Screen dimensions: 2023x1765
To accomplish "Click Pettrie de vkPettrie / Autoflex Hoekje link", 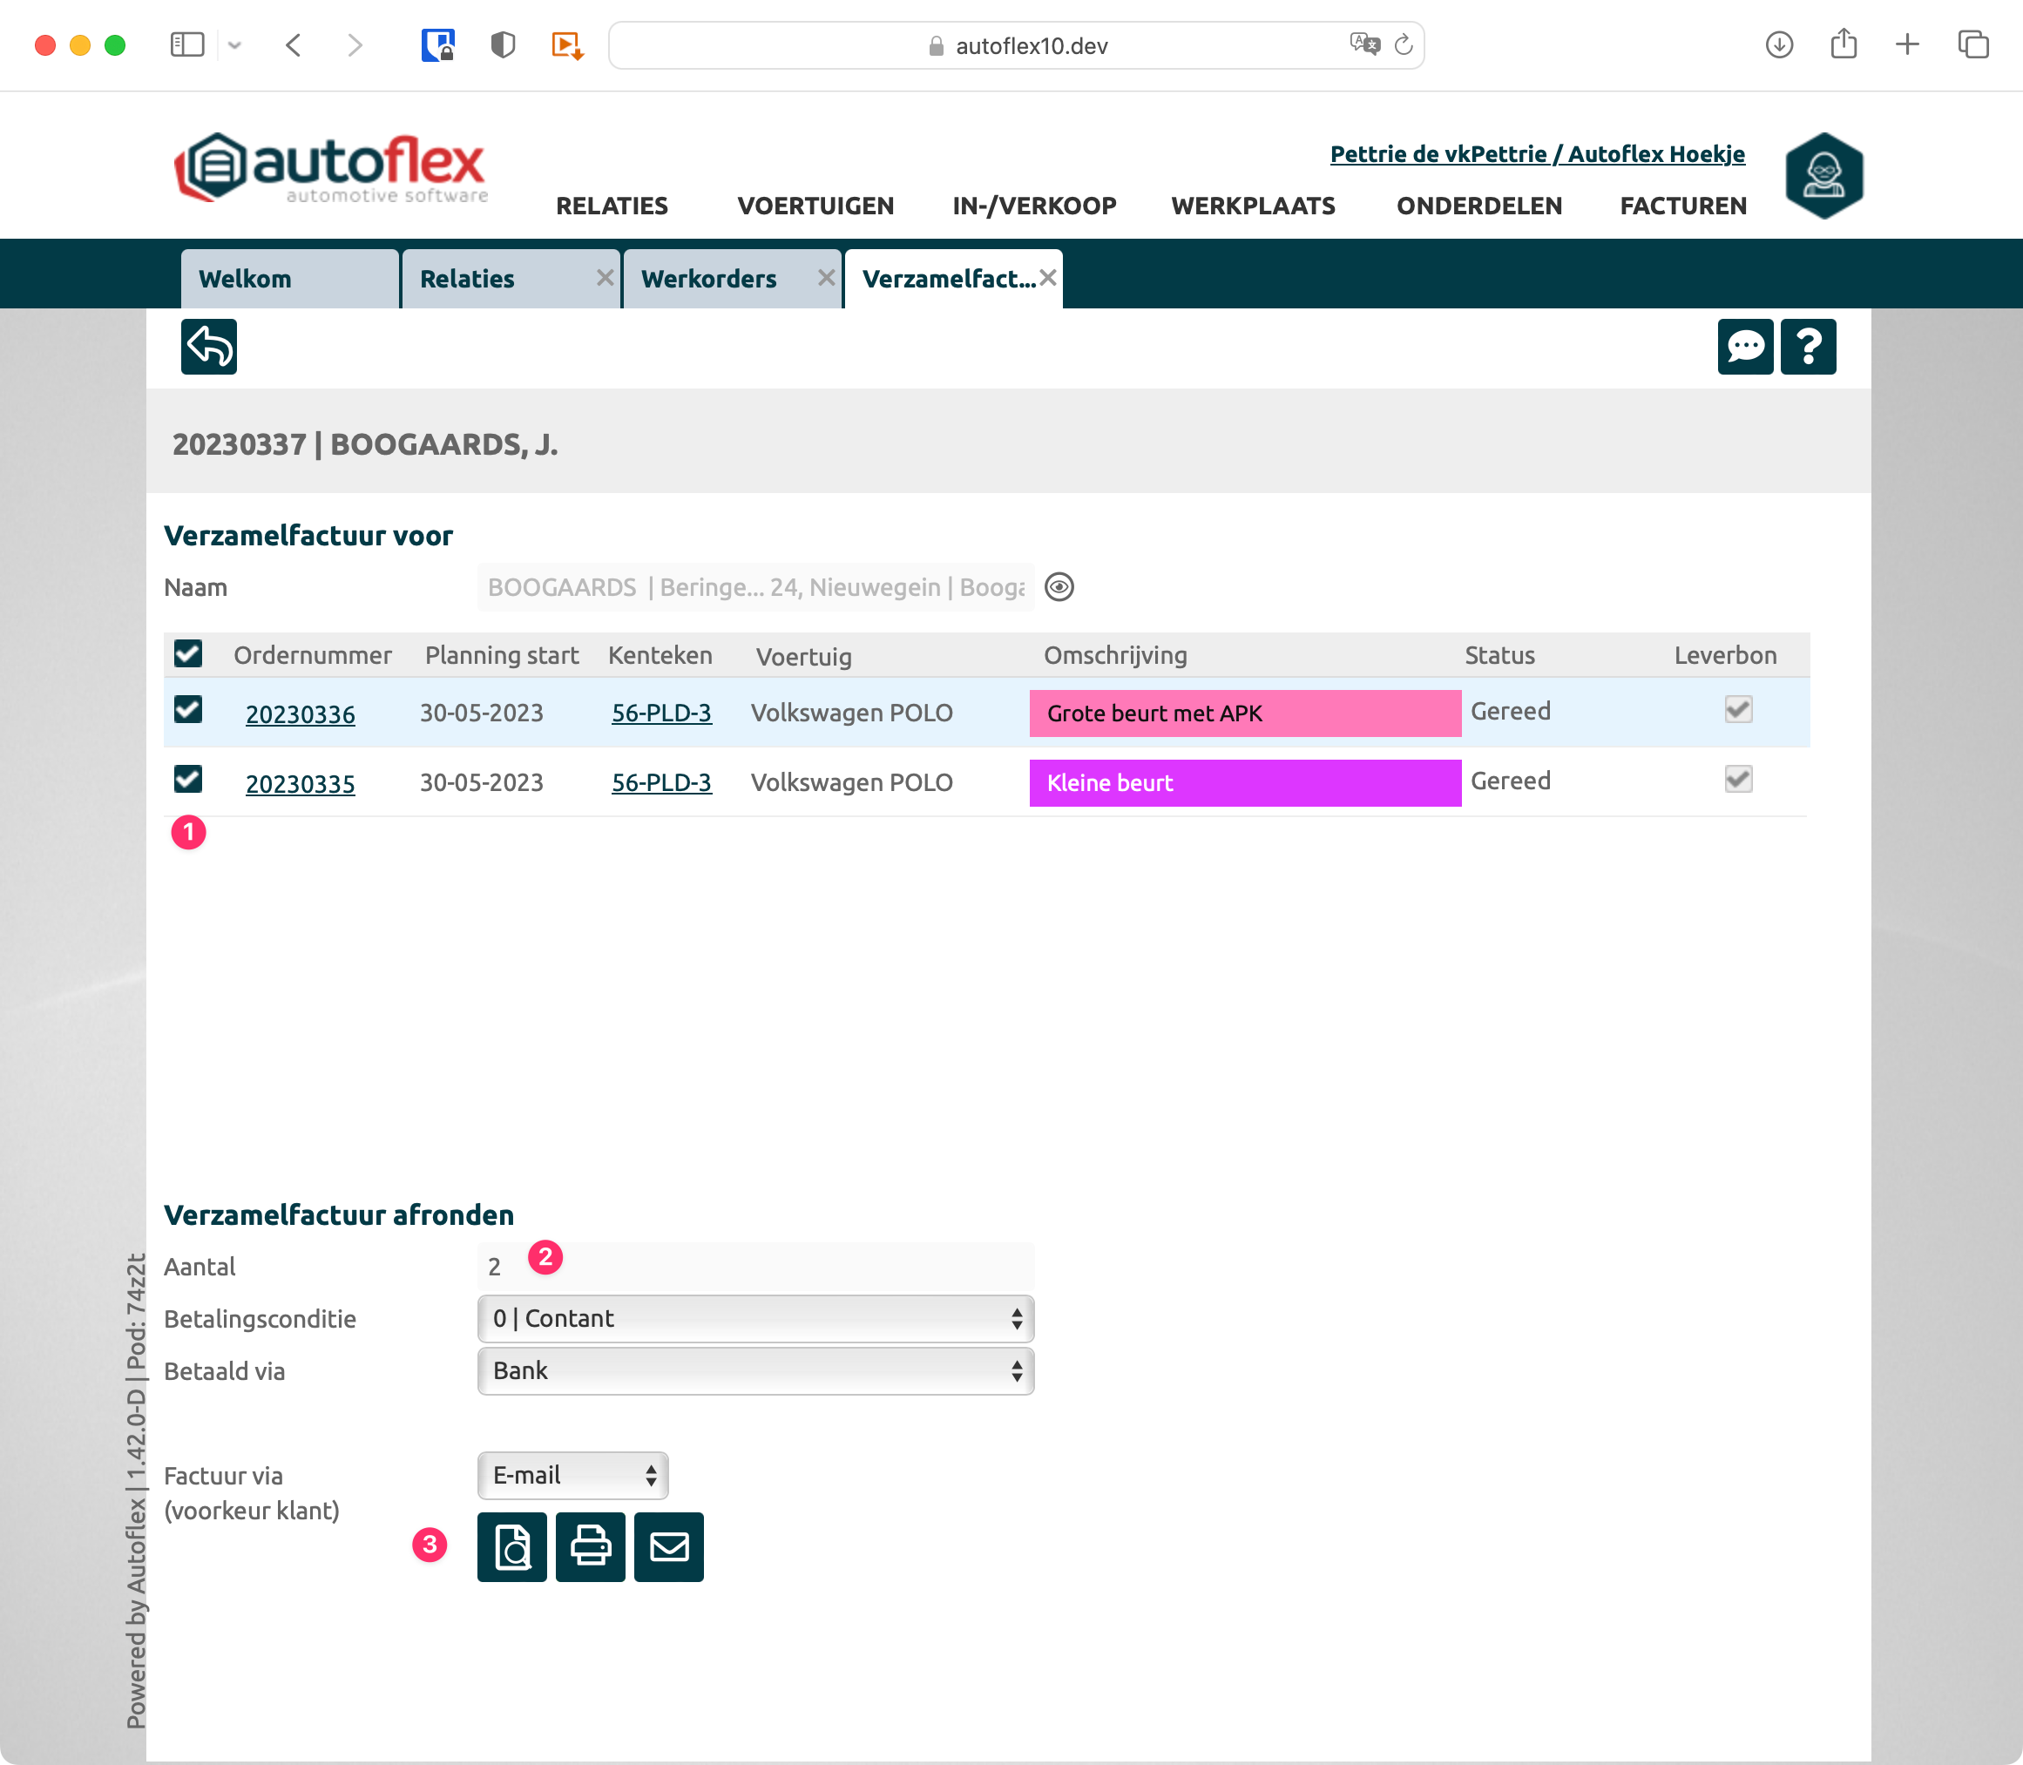I will (x=1537, y=153).
